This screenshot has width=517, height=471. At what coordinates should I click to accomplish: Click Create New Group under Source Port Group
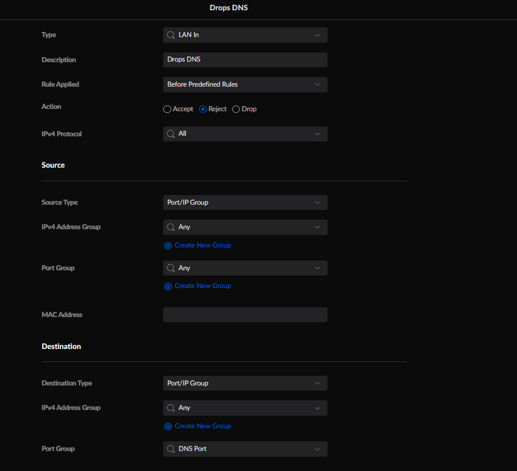tap(203, 286)
